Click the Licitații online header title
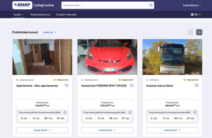212x138 pixels. (x=44, y=5)
